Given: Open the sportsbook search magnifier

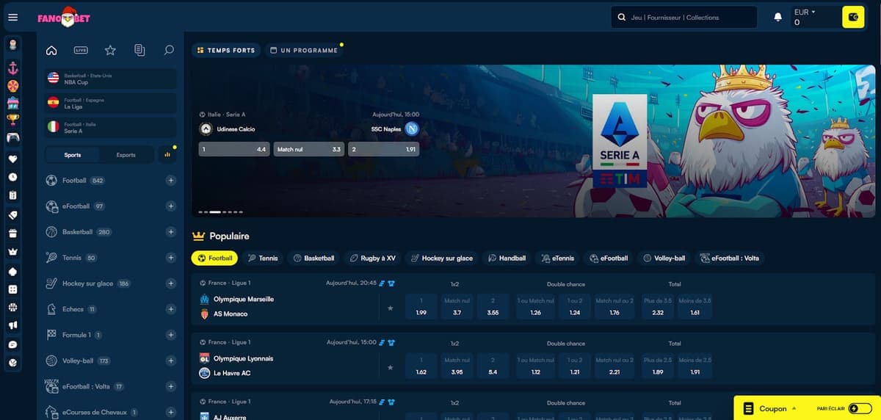Looking at the screenshot, I should [169, 51].
